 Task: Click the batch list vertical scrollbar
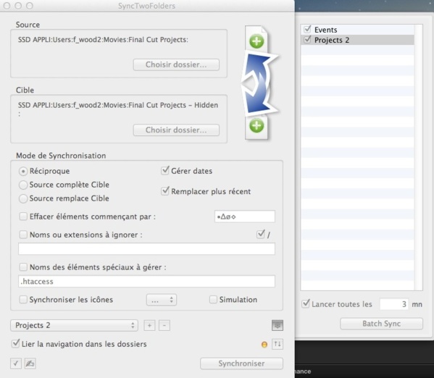click(x=418, y=157)
